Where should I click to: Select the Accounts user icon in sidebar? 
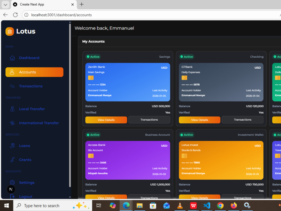click(x=12, y=72)
